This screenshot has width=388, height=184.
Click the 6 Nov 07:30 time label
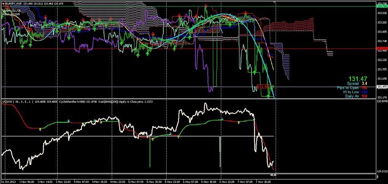pos(190,181)
